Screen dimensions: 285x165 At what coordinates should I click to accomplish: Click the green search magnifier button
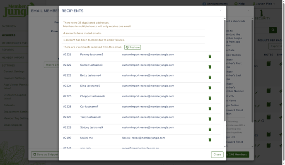coord(273,30)
